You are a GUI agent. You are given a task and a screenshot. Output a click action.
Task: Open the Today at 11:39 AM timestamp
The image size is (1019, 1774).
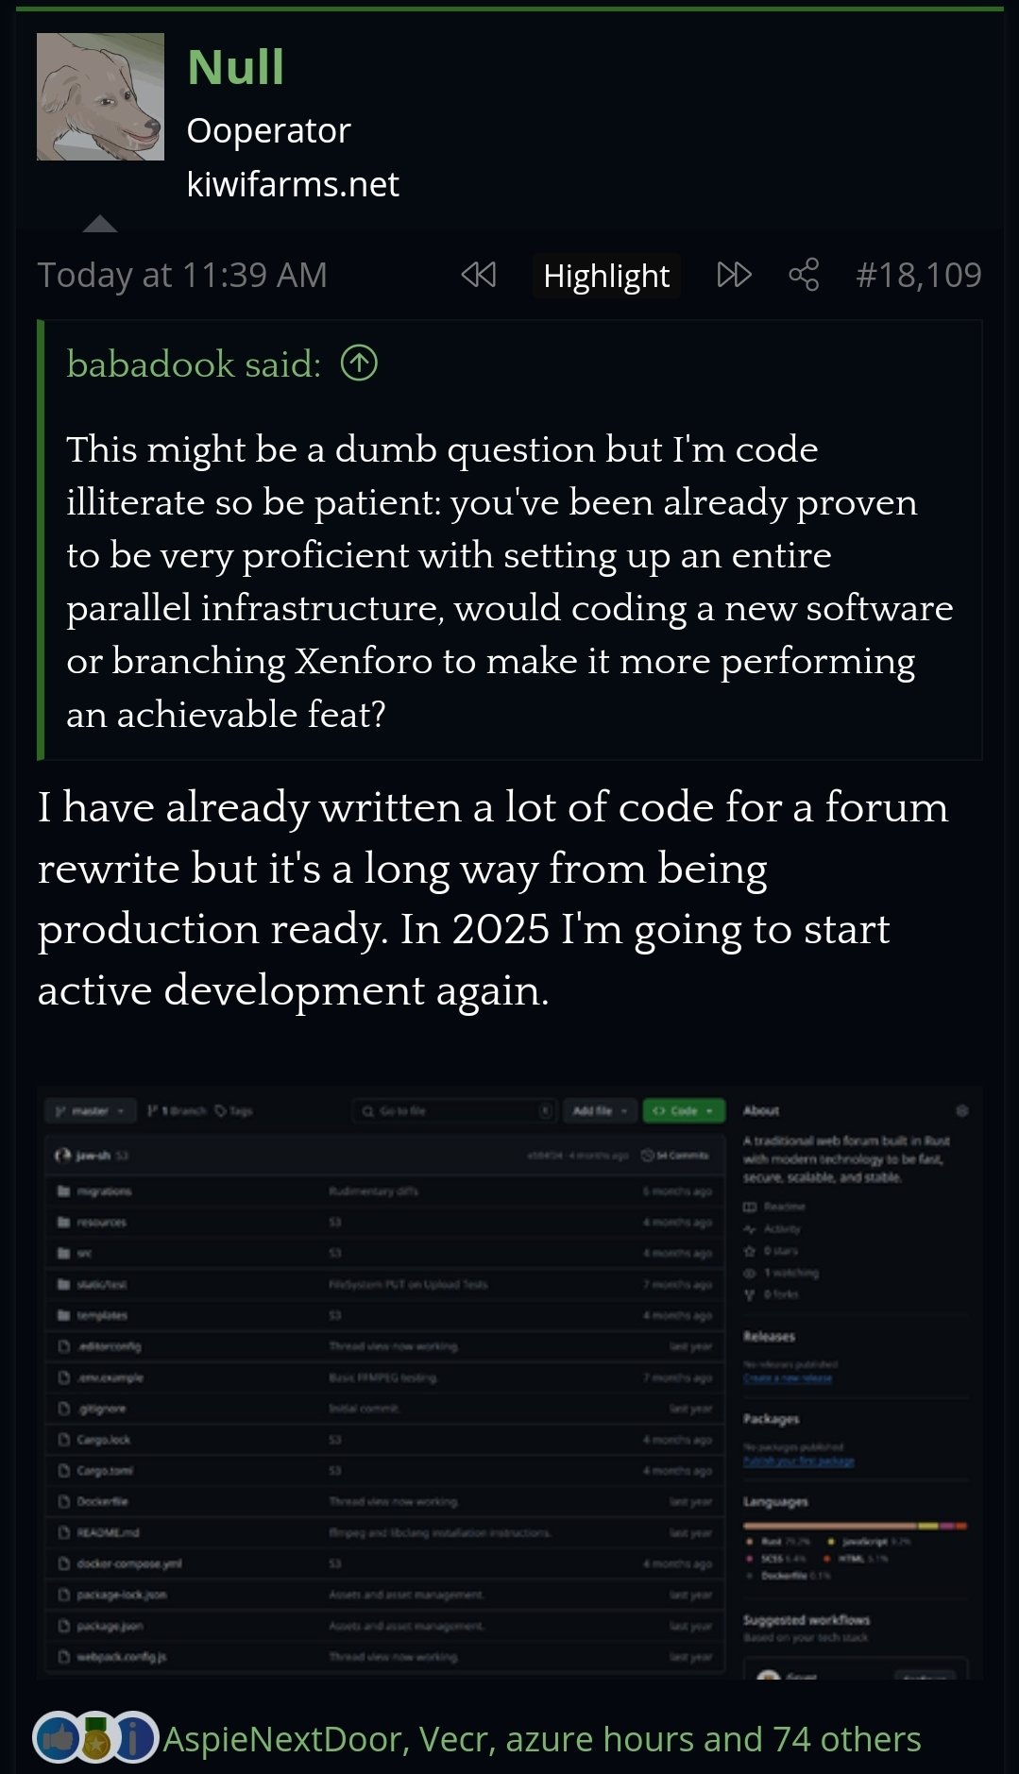[182, 275]
